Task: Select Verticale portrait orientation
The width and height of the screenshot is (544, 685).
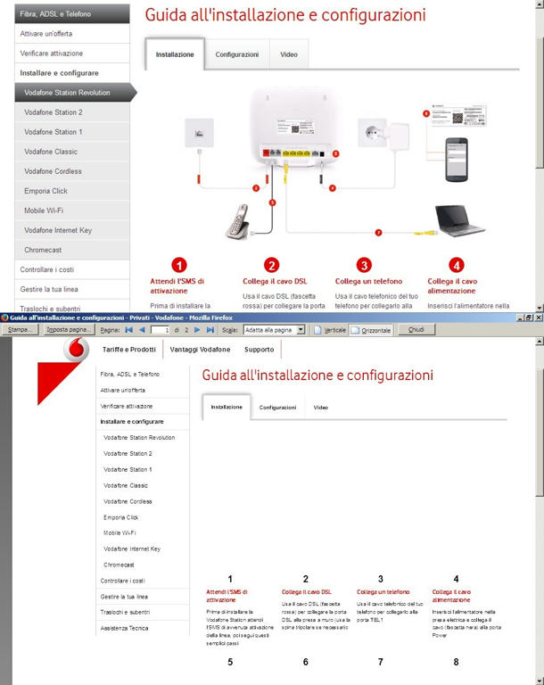Action: click(x=330, y=330)
